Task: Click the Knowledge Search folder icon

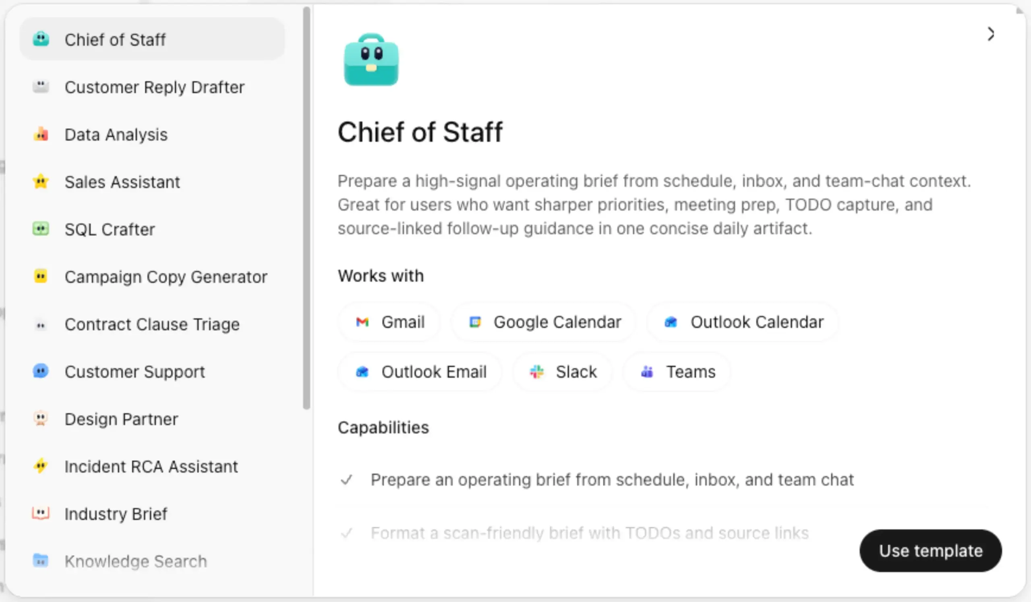Action: point(41,560)
